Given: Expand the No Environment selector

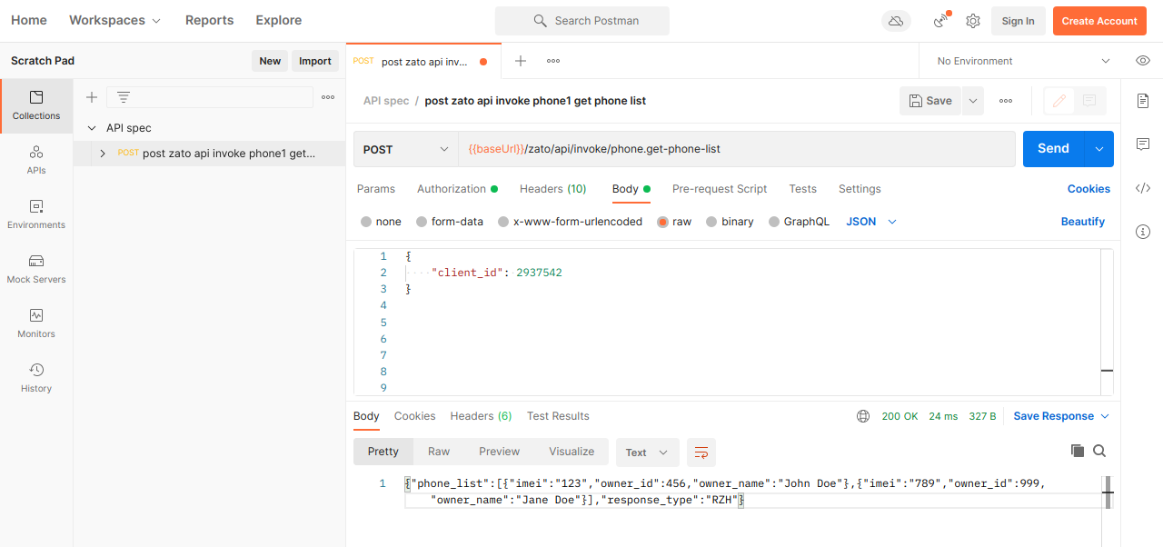Looking at the screenshot, I should tap(1023, 61).
